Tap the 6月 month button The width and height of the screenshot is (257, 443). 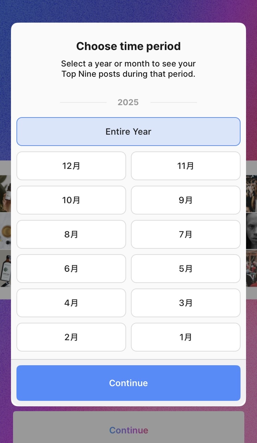[x=71, y=269]
